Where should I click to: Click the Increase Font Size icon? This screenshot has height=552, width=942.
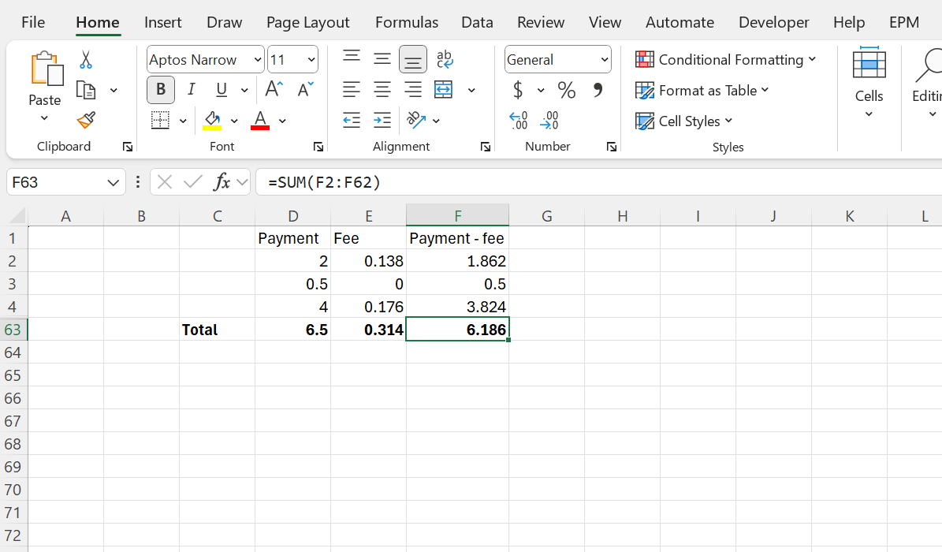point(273,89)
